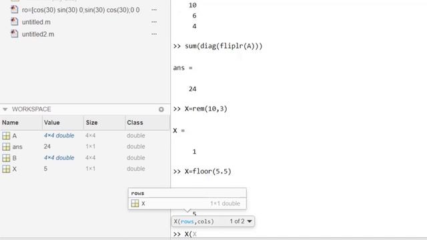Sort workspace by Class column

(x=135, y=123)
